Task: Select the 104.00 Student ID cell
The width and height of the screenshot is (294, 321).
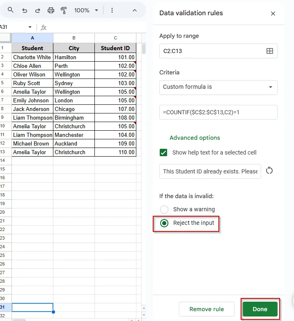Action: tap(115, 135)
